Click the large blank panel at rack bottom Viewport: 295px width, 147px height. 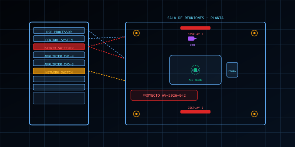pyautogui.click(x=59, y=98)
